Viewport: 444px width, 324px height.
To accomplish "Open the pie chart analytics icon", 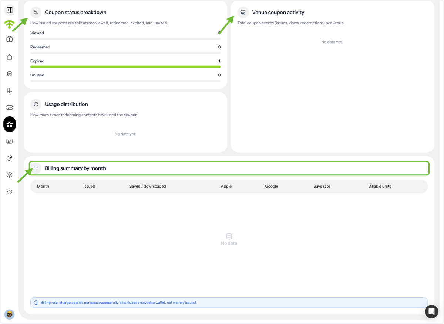I will coord(10,158).
